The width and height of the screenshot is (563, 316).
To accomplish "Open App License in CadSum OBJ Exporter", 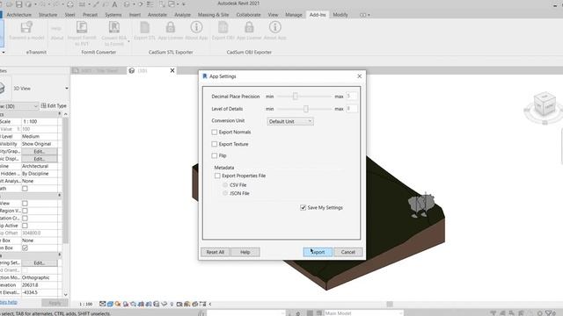I will point(249,28).
